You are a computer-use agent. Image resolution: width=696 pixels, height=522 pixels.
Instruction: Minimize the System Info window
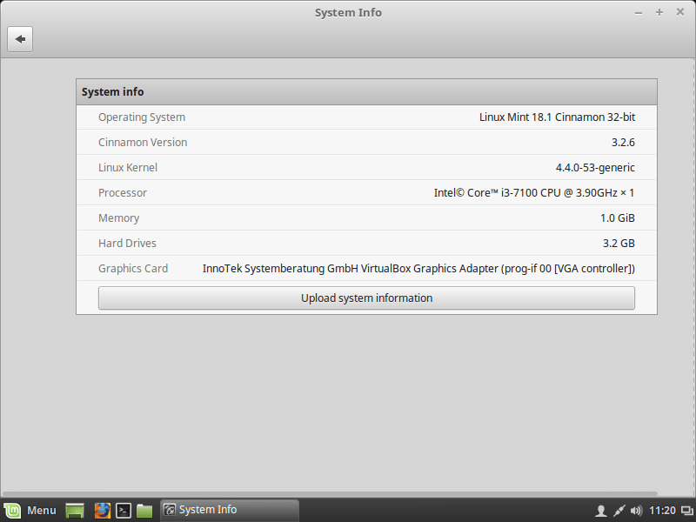click(639, 13)
